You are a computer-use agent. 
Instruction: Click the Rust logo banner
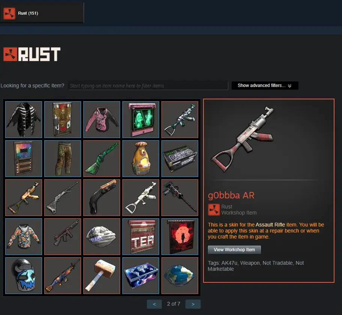coord(32,54)
